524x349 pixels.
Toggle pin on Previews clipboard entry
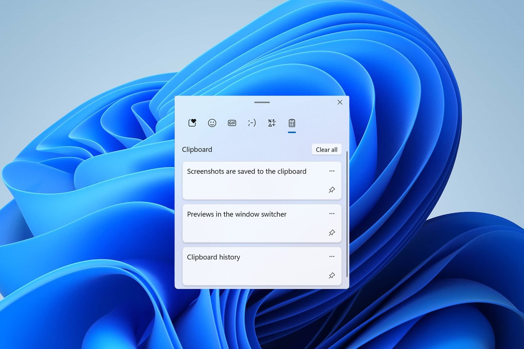click(x=331, y=232)
